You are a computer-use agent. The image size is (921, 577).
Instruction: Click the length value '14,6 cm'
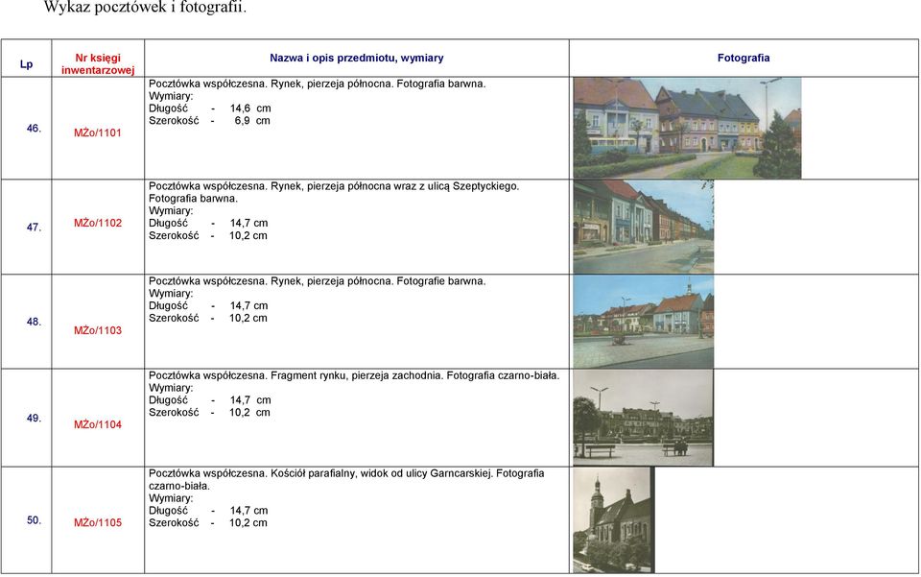(x=250, y=108)
